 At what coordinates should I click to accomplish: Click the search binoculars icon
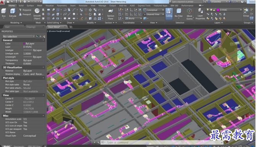(205, 2)
